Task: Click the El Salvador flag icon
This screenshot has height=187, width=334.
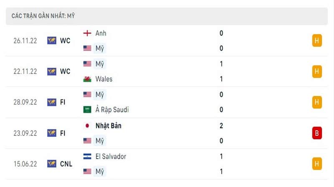Action: tap(87, 157)
